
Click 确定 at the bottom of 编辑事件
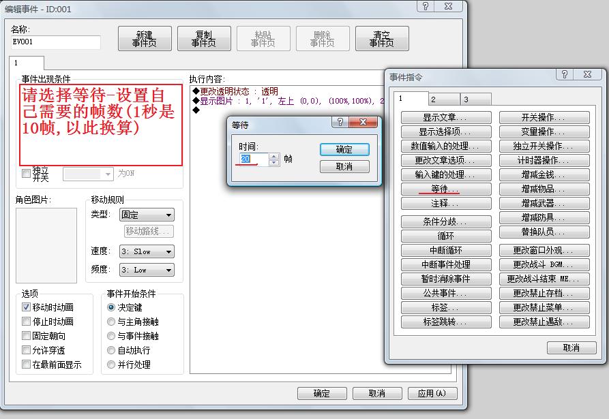click(322, 393)
